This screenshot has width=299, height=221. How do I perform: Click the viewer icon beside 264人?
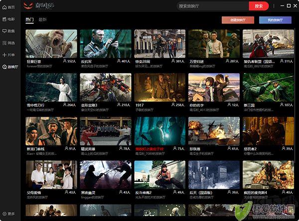point(65,105)
